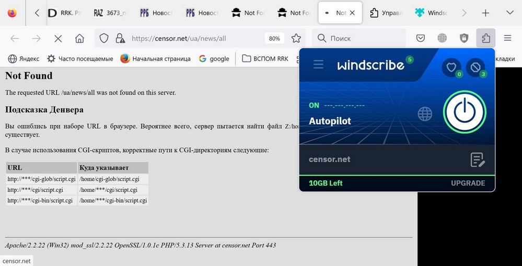
Task: Bookmark this page with the star
Action: click(x=296, y=38)
